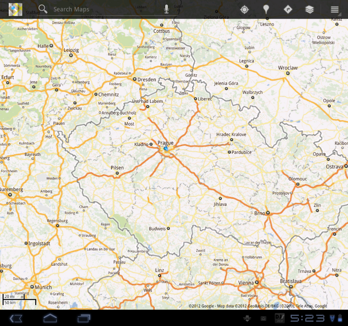Open Places via the pin icon

[265, 9]
